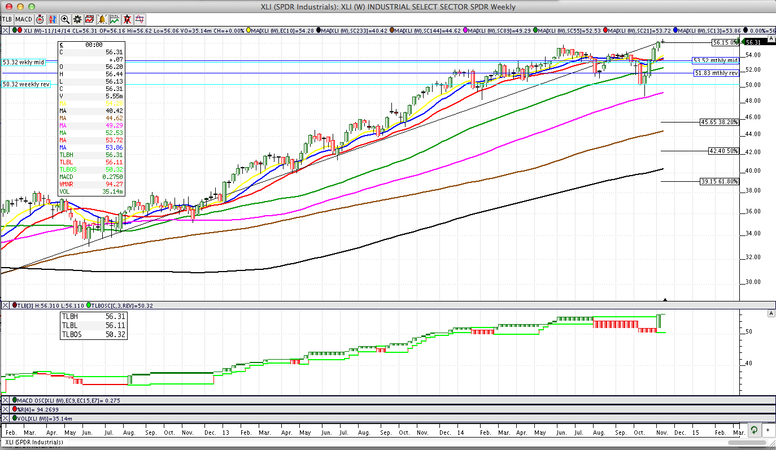Open chart settings gear icon
The image size is (776, 450).
pyautogui.click(x=78, y=19)
